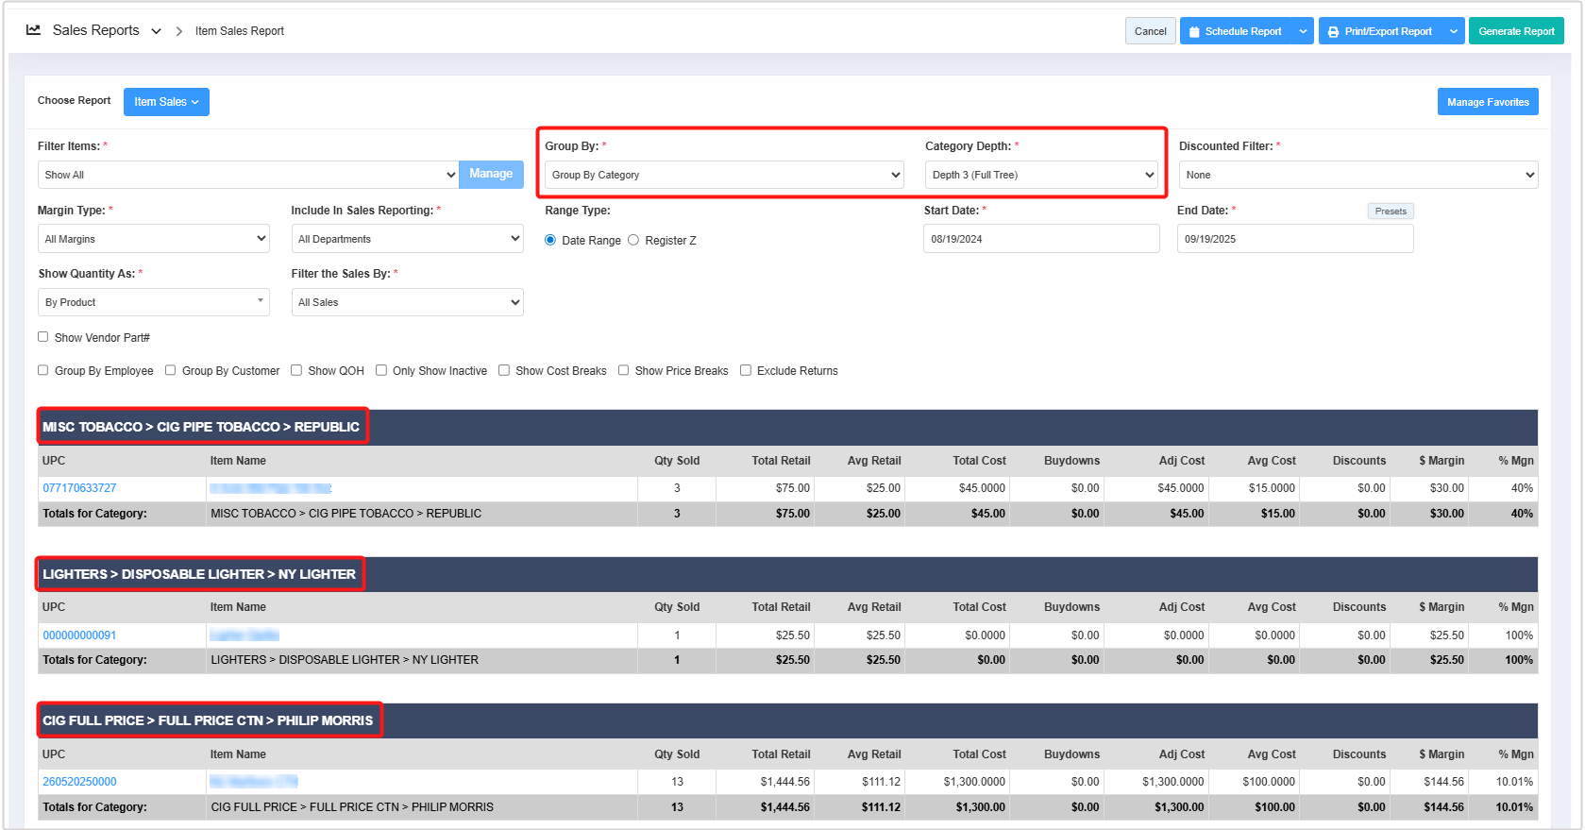Open the Group By Category dropdown
Image resolution: width=1585 pixels, height=830 pixels.
723,175
